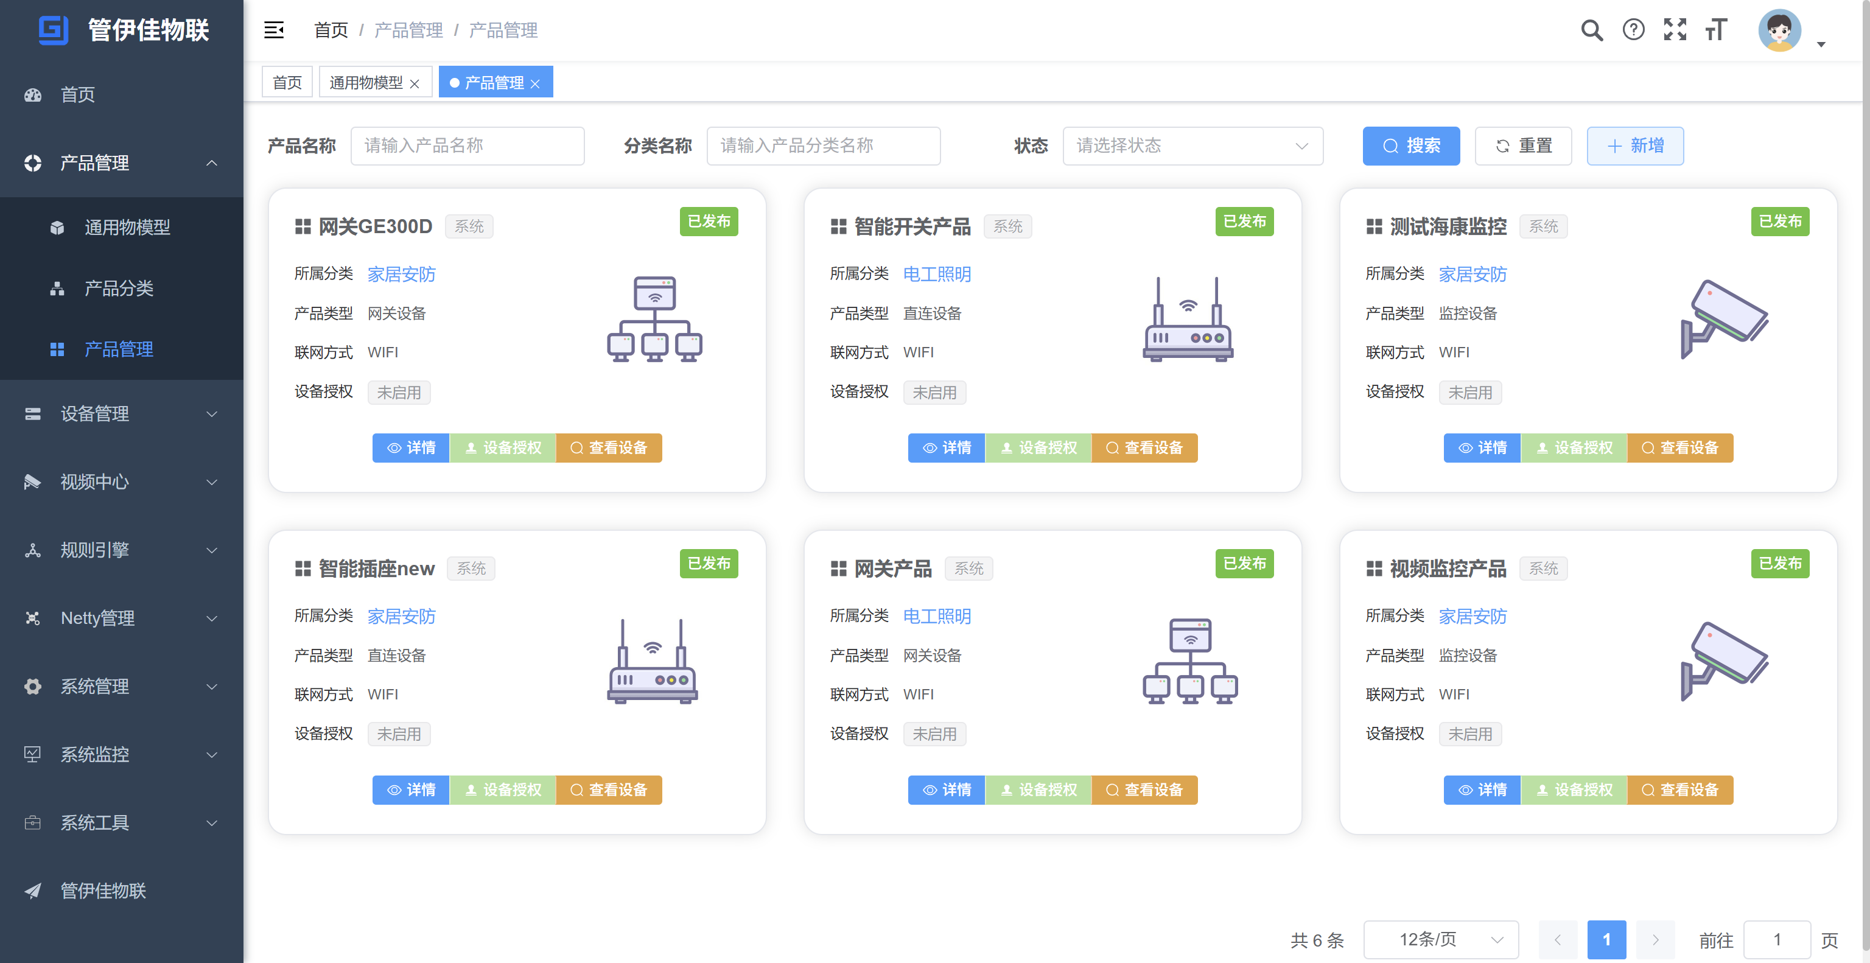1870x963 pixels.
Task: Click 未启用 tag on 智能插座new card
Action: coord(399,734)
